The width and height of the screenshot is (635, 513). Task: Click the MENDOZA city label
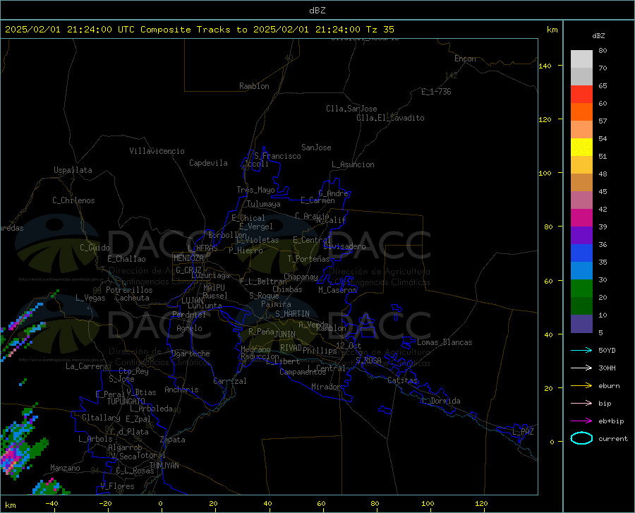(x=188, y=258)
